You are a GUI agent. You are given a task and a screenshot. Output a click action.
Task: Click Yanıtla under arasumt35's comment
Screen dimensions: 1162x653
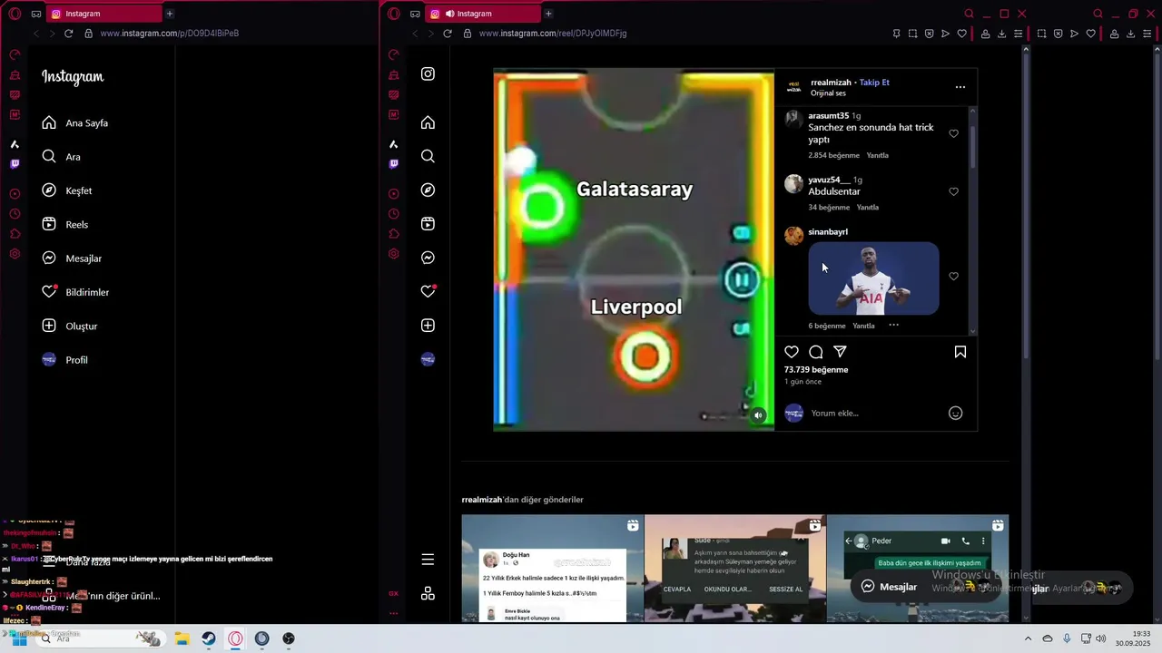pos(877,155)
